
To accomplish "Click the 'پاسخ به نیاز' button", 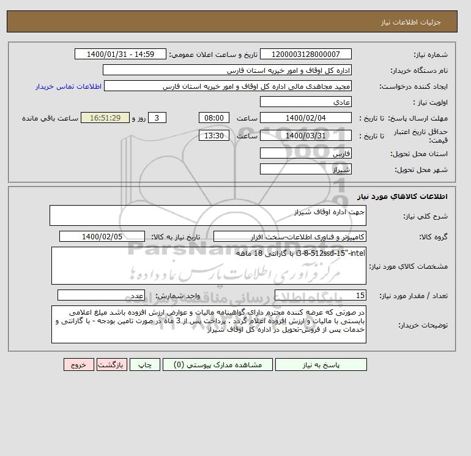I will click(x=321, y=365).
